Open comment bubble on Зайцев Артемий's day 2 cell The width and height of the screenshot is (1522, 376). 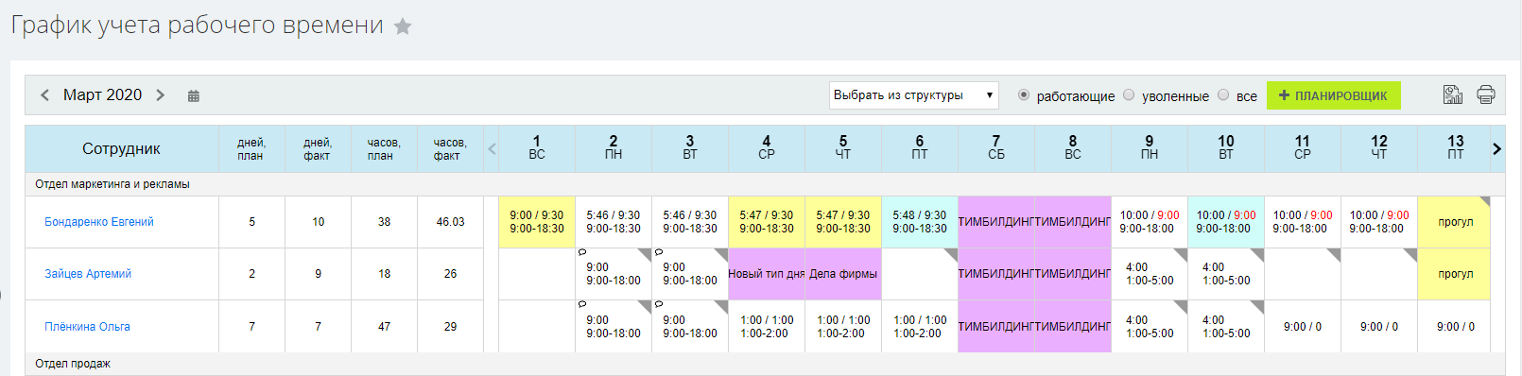coord(581,252)
